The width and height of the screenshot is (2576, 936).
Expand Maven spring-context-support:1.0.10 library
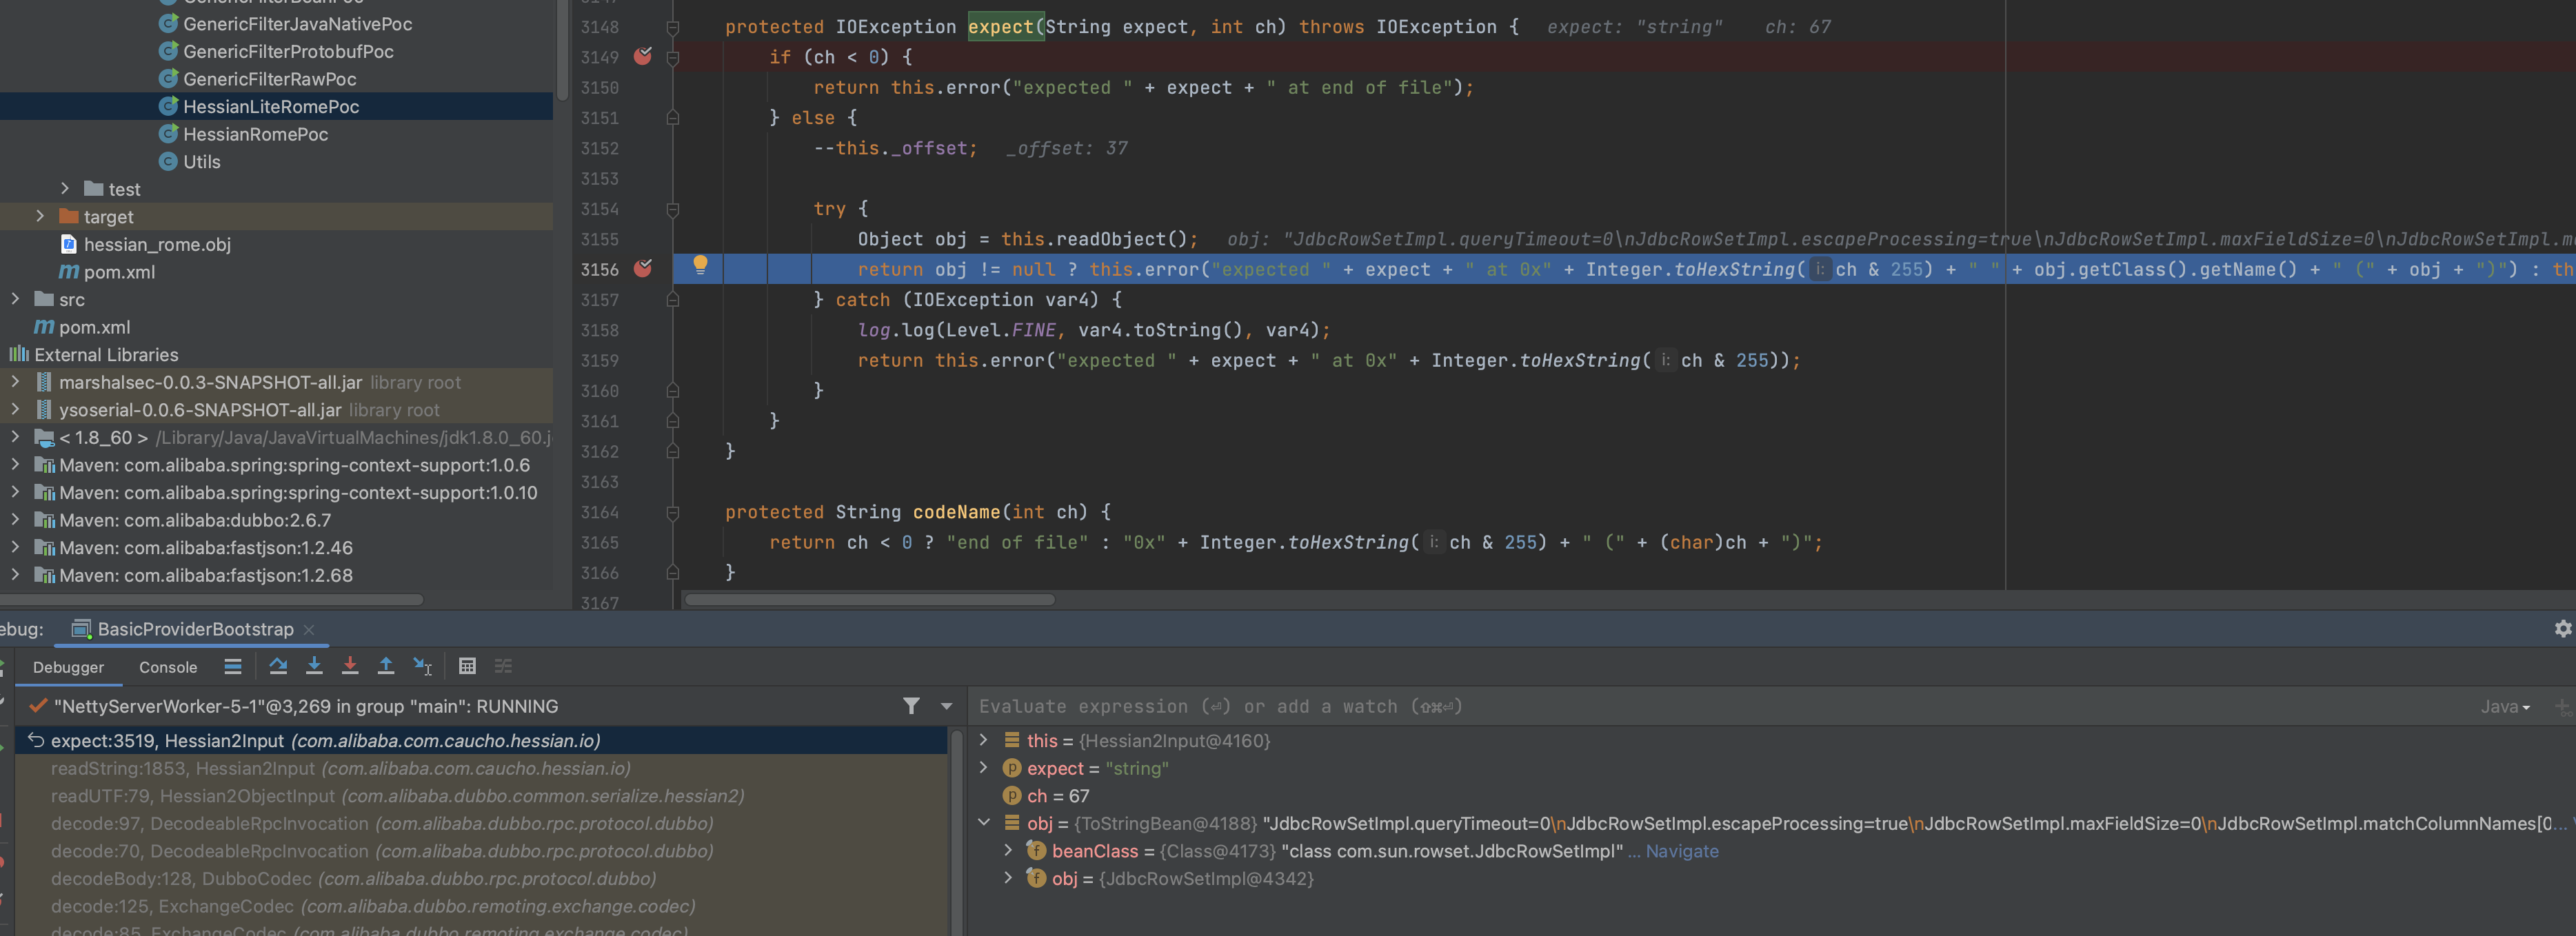(15, 492)
